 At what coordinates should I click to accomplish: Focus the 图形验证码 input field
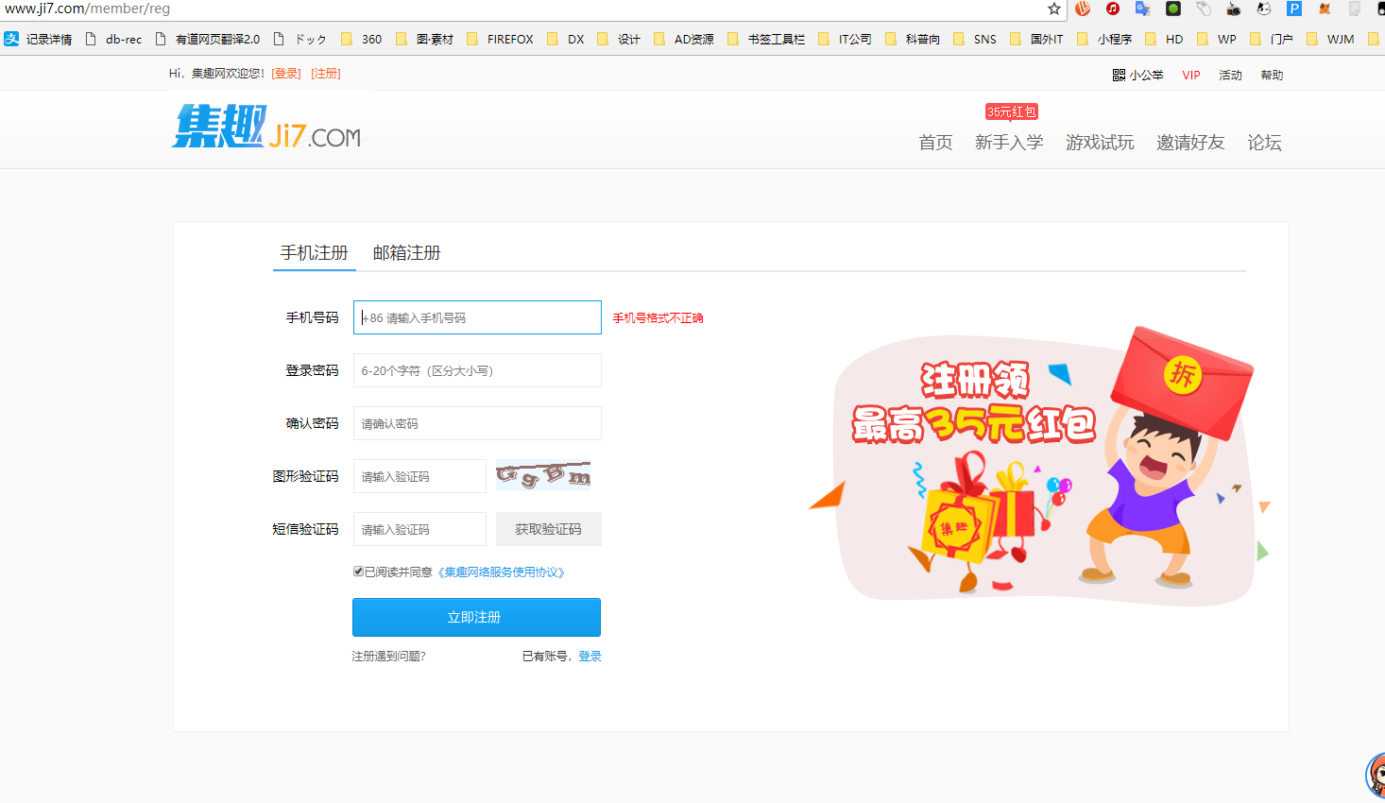tap(419, 476)
